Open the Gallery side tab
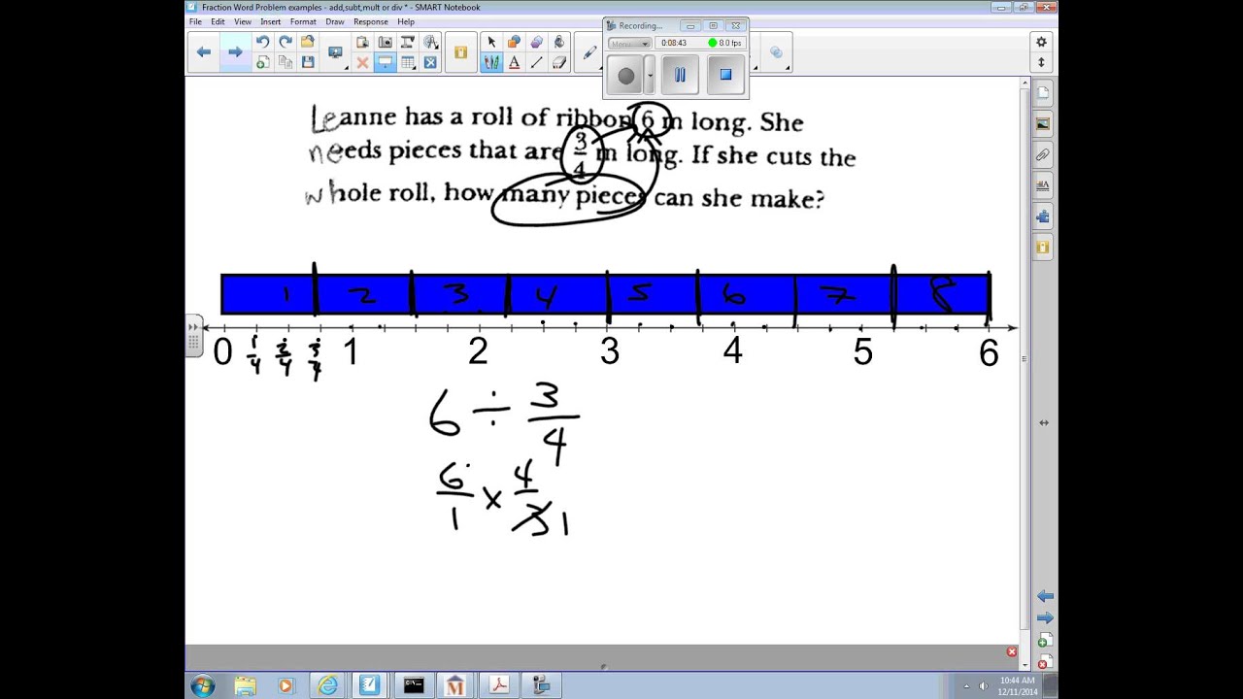1243x699 pixels. coord(1043,123)
